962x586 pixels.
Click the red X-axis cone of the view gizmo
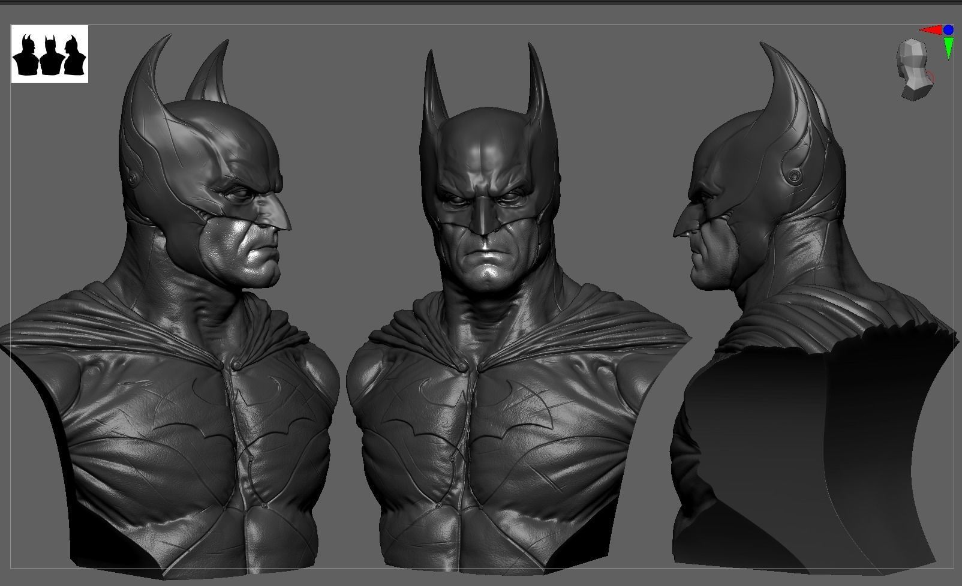coord(932,30)
